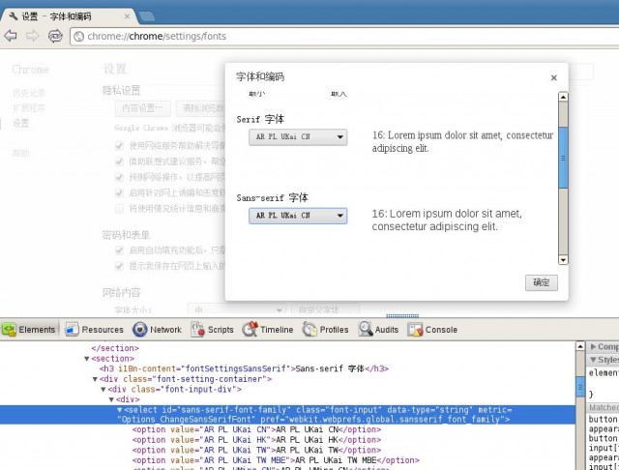This screenshot has height=470, width=619.
Task: Click 扩展程序 in Chrome sidebar
Action: pos(29,107)
